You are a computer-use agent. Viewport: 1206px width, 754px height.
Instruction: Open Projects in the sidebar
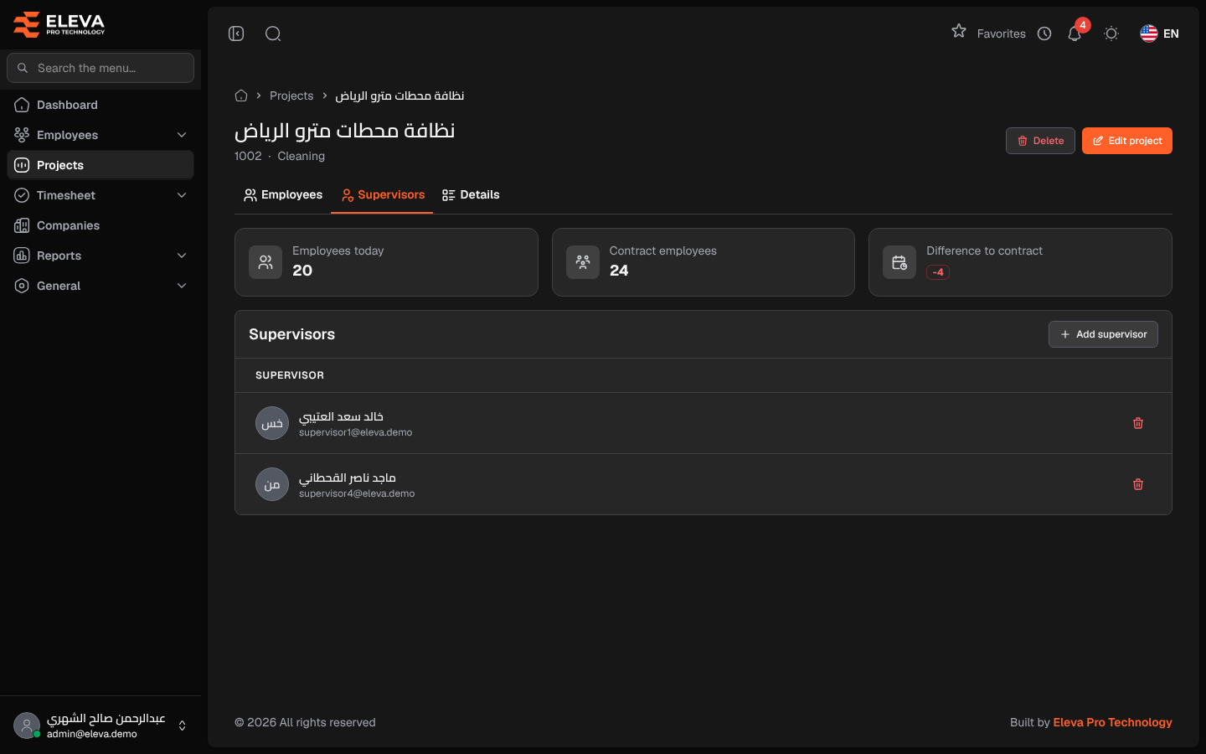coord(100,165)
